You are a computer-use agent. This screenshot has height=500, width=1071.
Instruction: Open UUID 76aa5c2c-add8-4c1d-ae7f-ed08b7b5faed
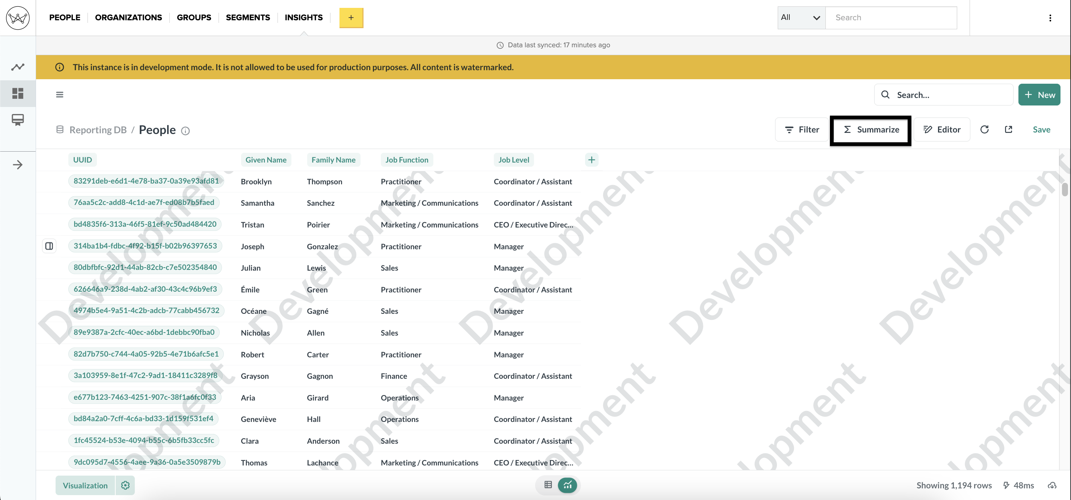pos(144,202)
